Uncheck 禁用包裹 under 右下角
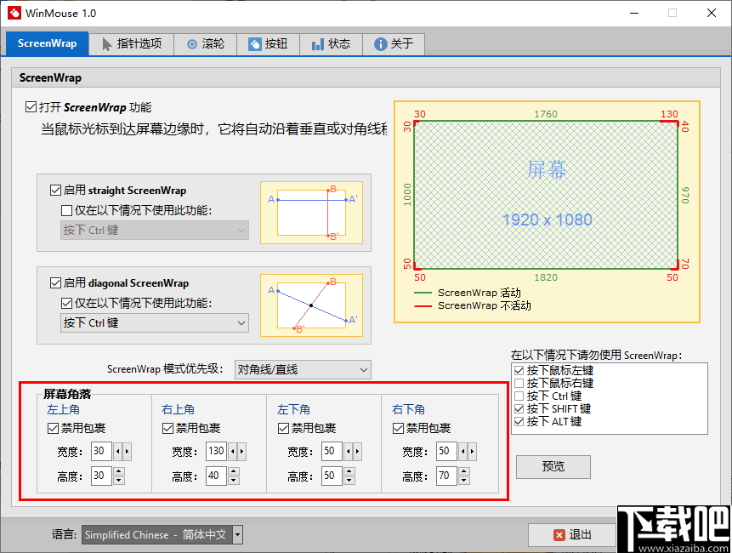732x553 pixels. 398,428
